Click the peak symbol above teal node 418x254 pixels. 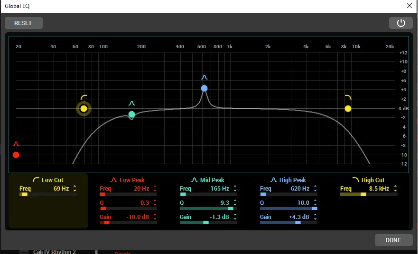pos(132,103)
